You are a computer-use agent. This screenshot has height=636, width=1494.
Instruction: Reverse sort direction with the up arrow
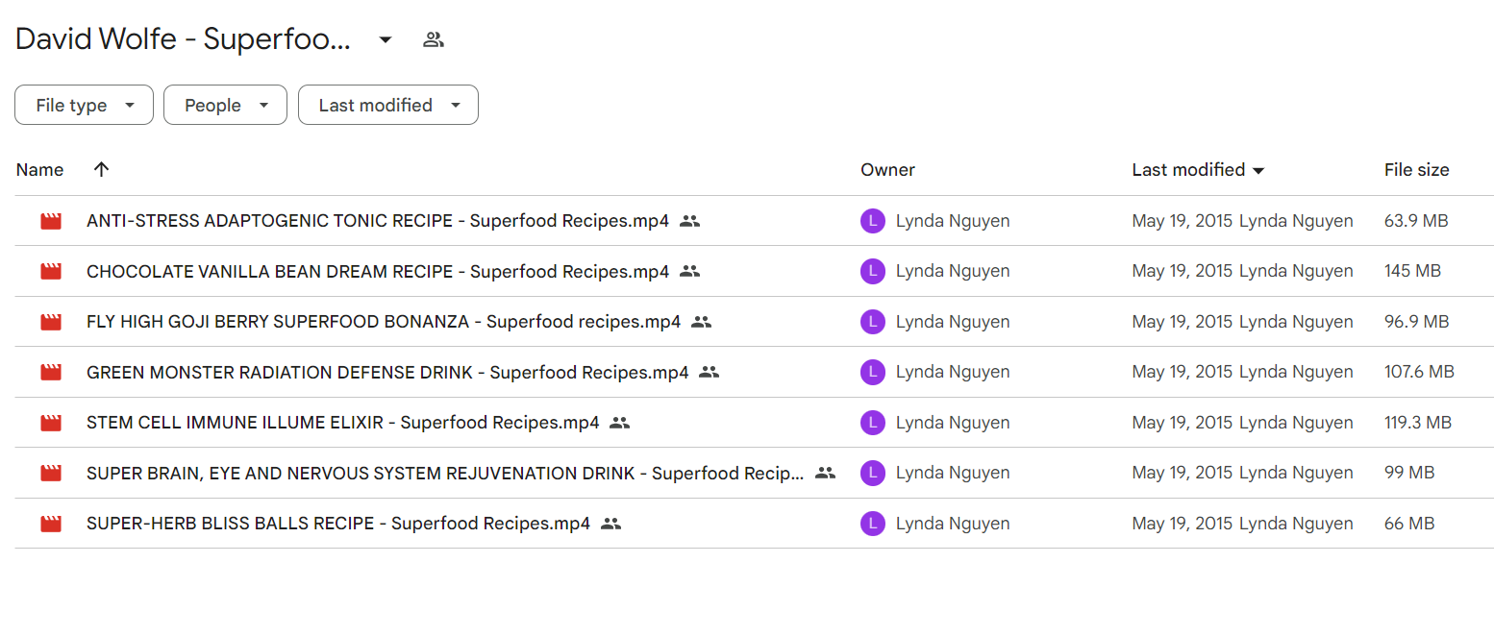coord(101,170)
